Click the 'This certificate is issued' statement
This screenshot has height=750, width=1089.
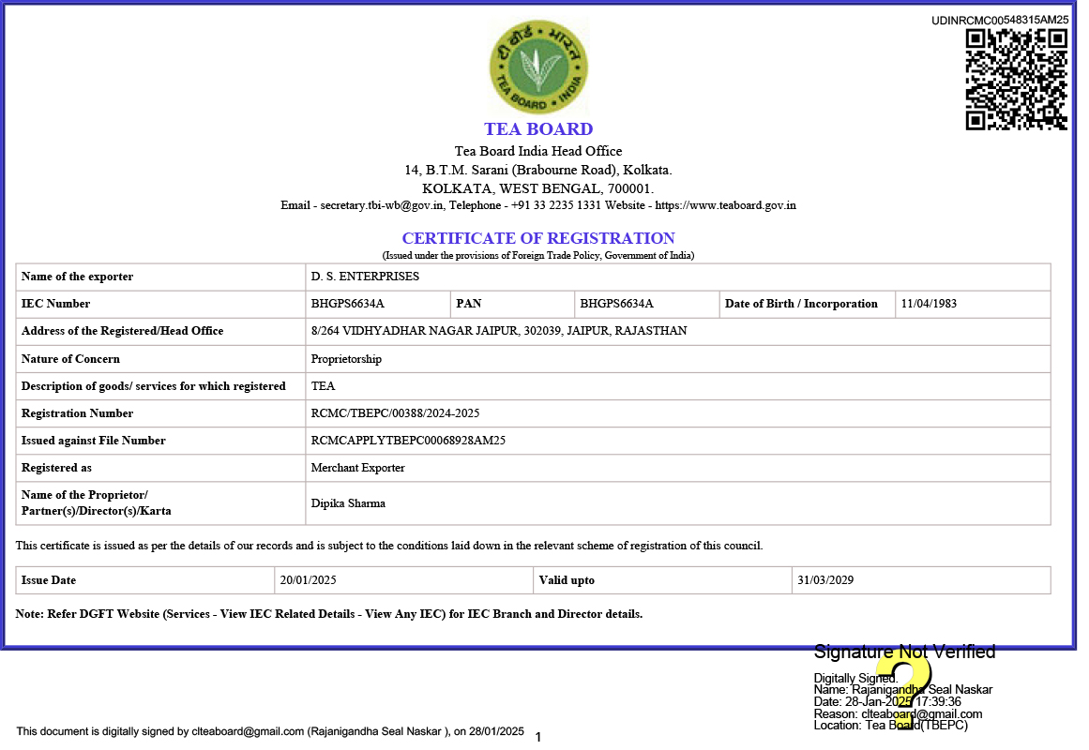pos(389,546)
